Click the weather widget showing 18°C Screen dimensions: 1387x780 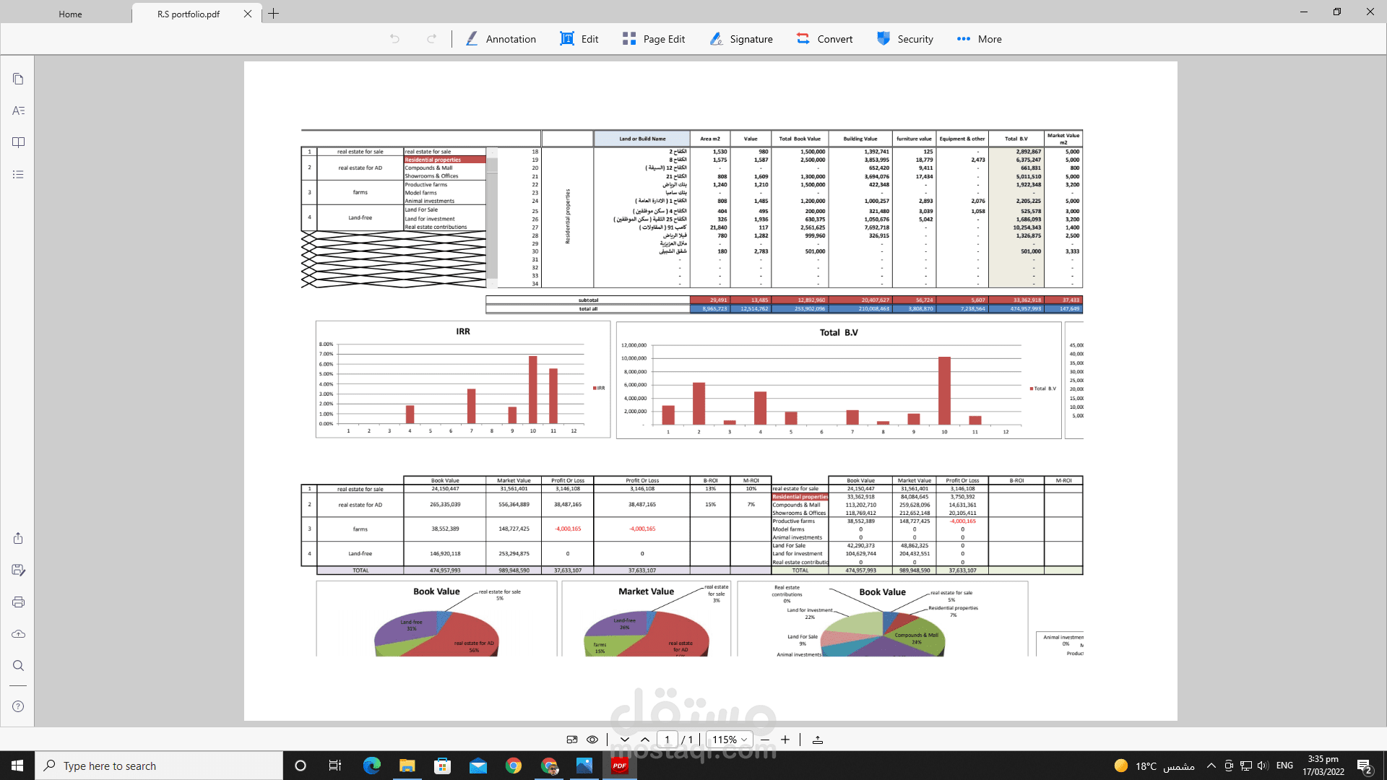click(1154, 766)
